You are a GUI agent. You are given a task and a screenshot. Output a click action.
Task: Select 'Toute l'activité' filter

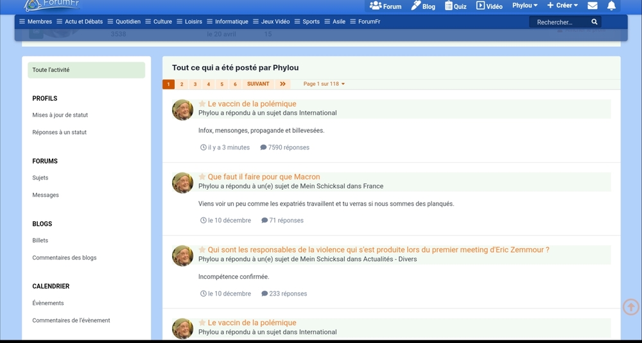click(x=87, y=70)
